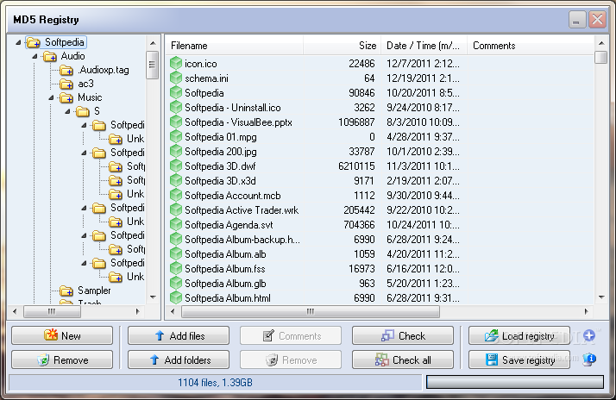The height and width of the screenshot is (400, 616).
Task: Create a new registry with New button
Action: (x=62, y=335)
